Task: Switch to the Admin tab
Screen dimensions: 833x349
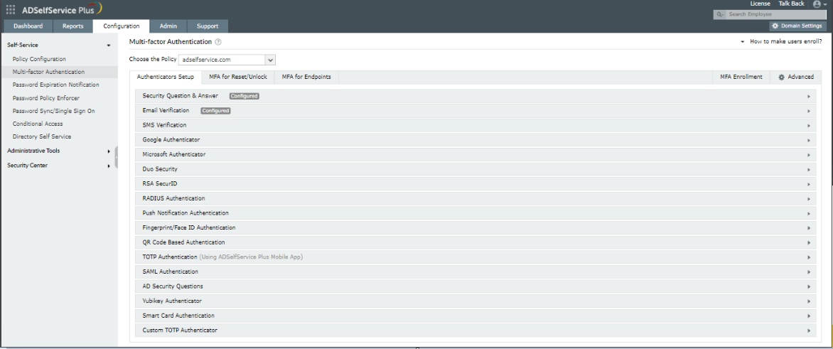Action: tap(168, 26)
